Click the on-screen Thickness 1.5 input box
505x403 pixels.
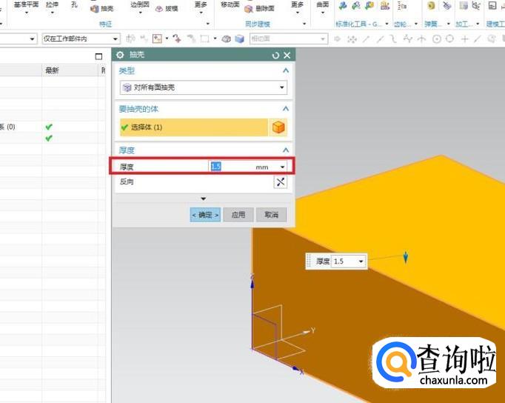click(x=344, y=262)
